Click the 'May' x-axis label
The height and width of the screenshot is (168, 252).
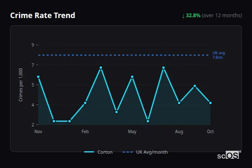tap(132, 131)
